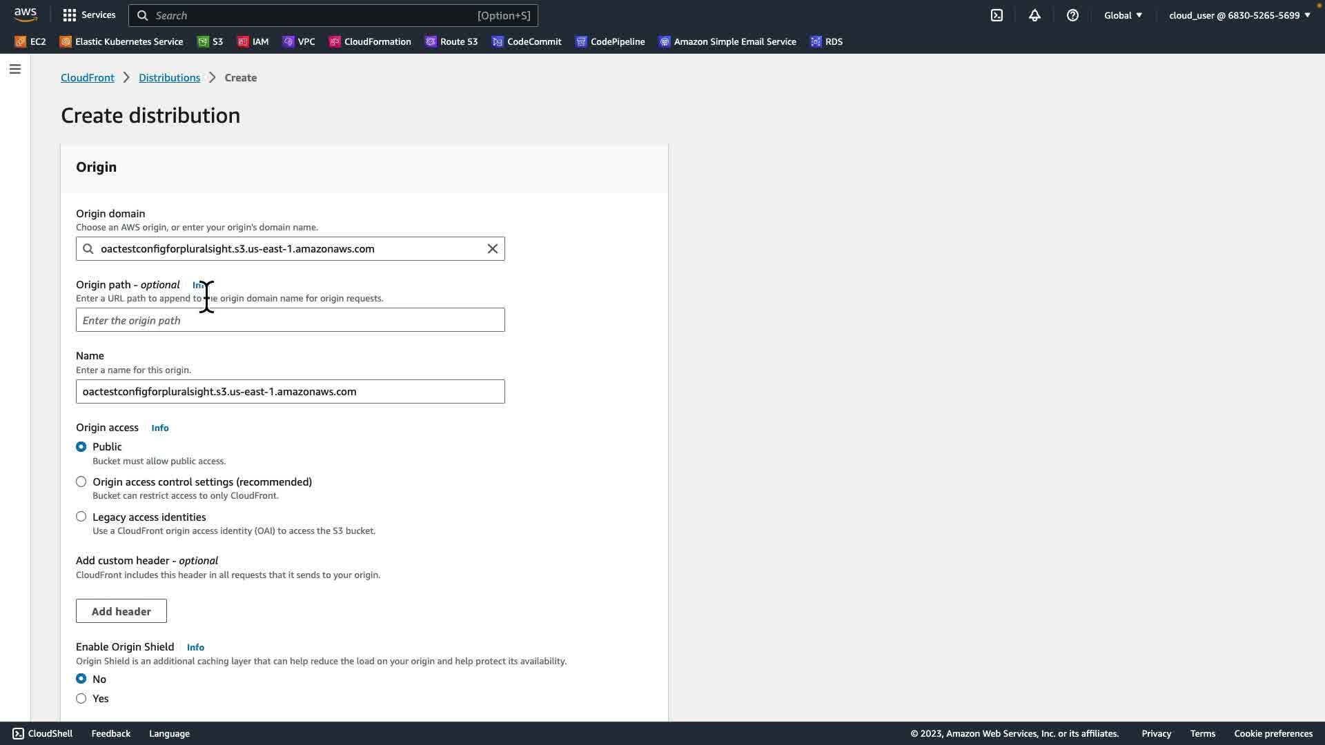This screenshot has width=1325, height=745.
Task: Select Legacy access identities radio button
Action: [x=81, y=517]
